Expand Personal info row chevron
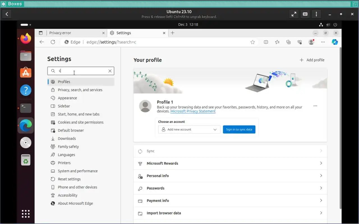The height and width of the screenshot is (224, 359). click(x=321, y=176)
